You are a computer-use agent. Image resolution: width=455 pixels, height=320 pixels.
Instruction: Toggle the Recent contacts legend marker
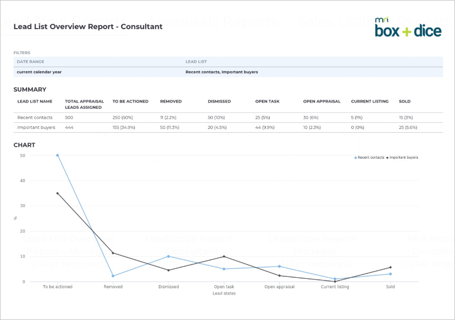[356, 158]
